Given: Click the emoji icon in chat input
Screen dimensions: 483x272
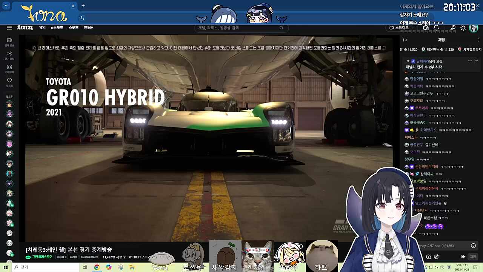Looking at the screenshot, I should 473,246.
